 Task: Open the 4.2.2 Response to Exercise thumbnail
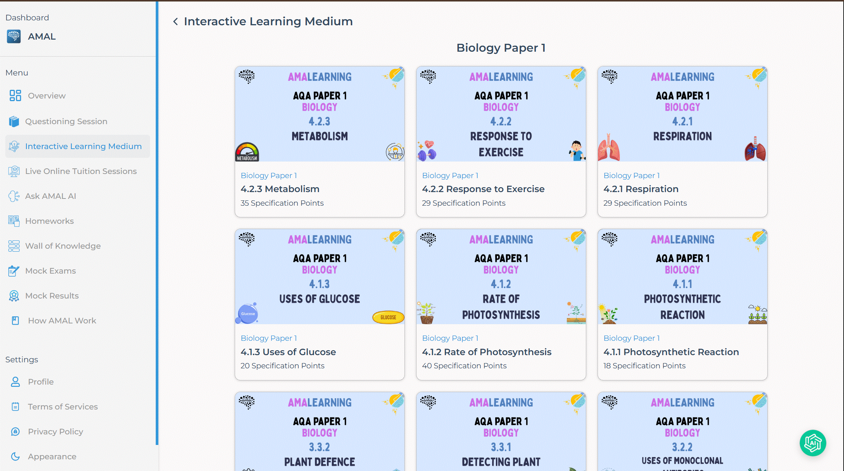(501, 114)
